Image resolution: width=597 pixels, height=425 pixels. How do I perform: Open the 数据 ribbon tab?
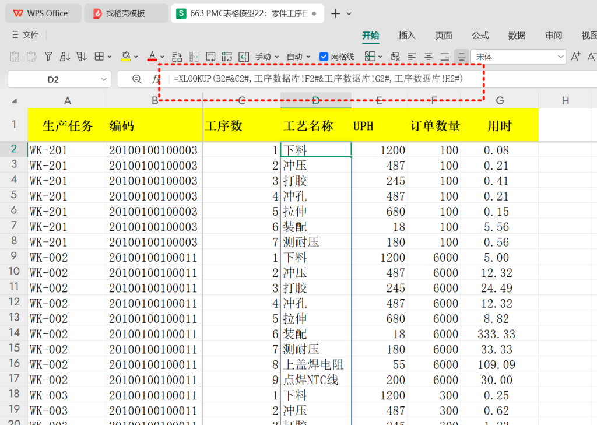(x=517, y=36)
